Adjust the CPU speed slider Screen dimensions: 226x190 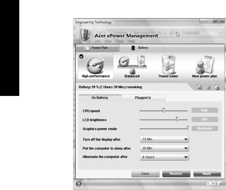(164, 110)
